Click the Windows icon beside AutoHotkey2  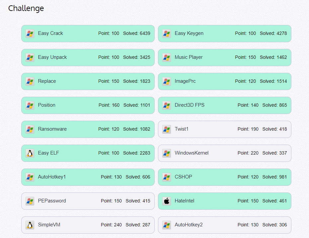pyautogui.click(x=167, y=225)
